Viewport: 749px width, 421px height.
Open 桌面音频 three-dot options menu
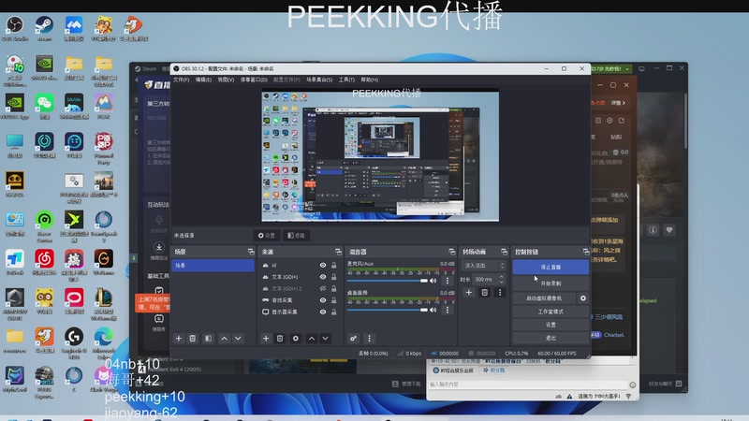pyautogui.click(x=448, y=311)
